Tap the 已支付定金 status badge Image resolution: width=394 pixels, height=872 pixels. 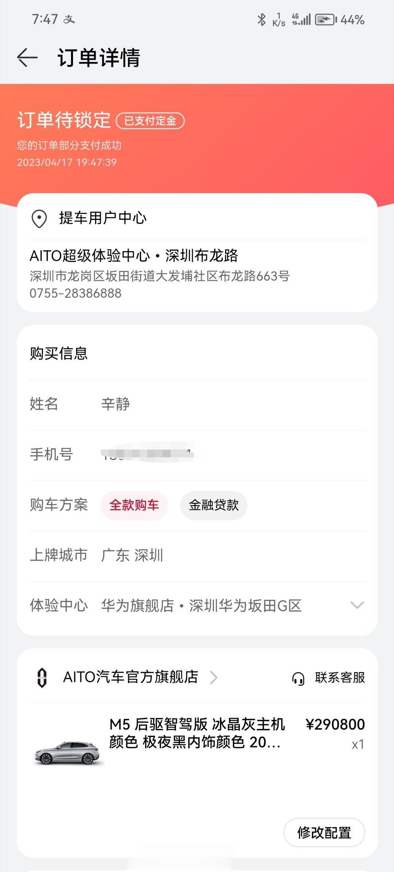coord(150,121)
